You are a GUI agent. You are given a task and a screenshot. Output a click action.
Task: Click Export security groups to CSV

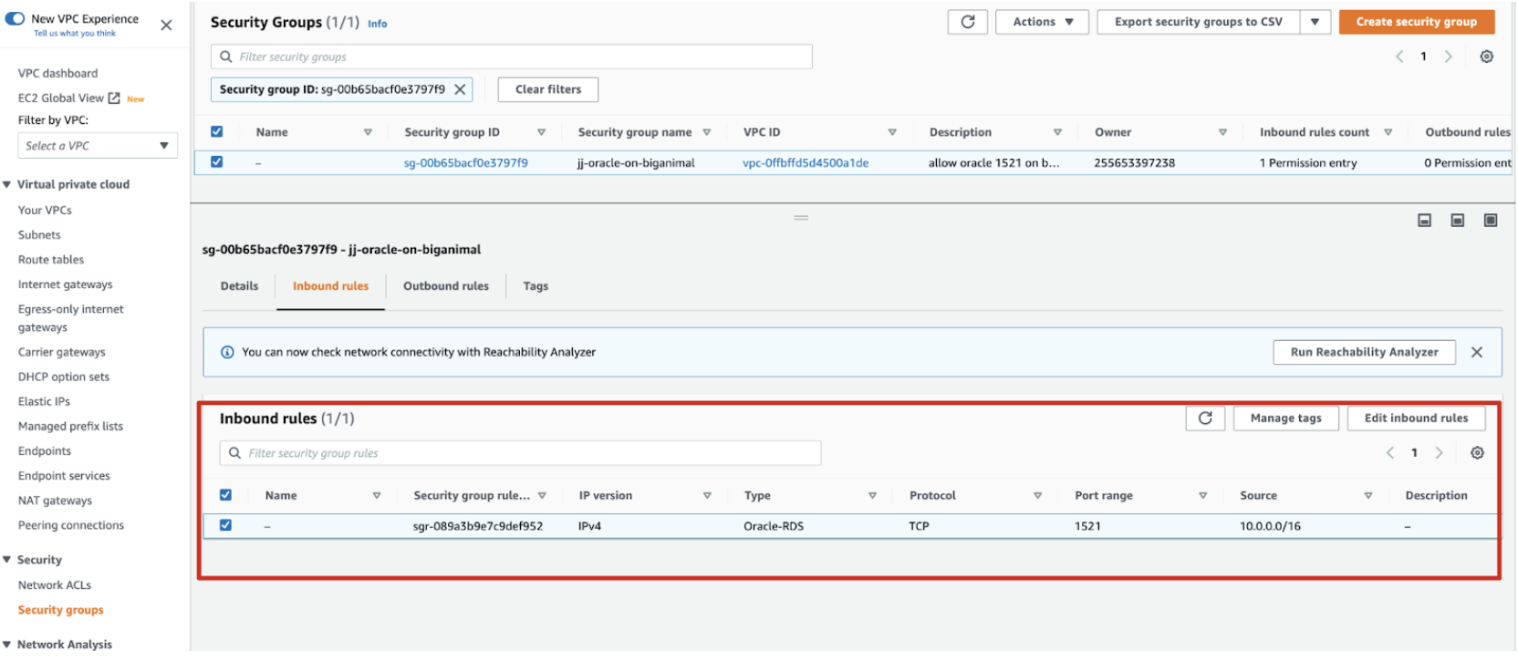[1198, 22]
